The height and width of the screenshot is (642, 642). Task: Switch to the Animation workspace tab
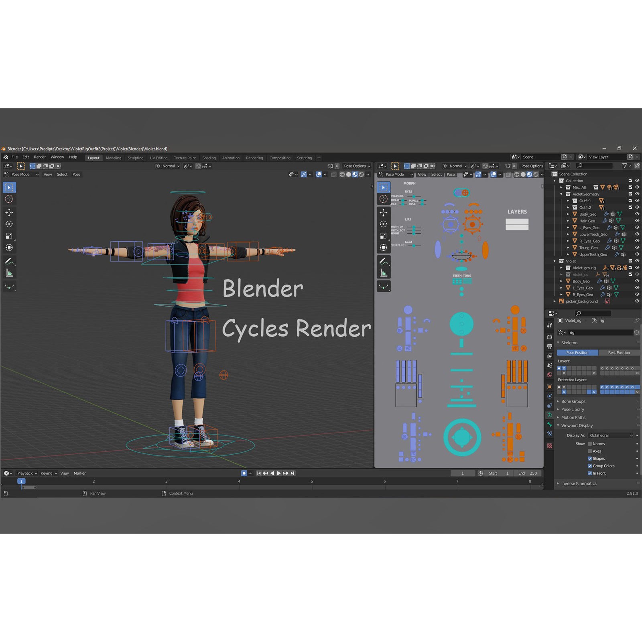(231, 158)
